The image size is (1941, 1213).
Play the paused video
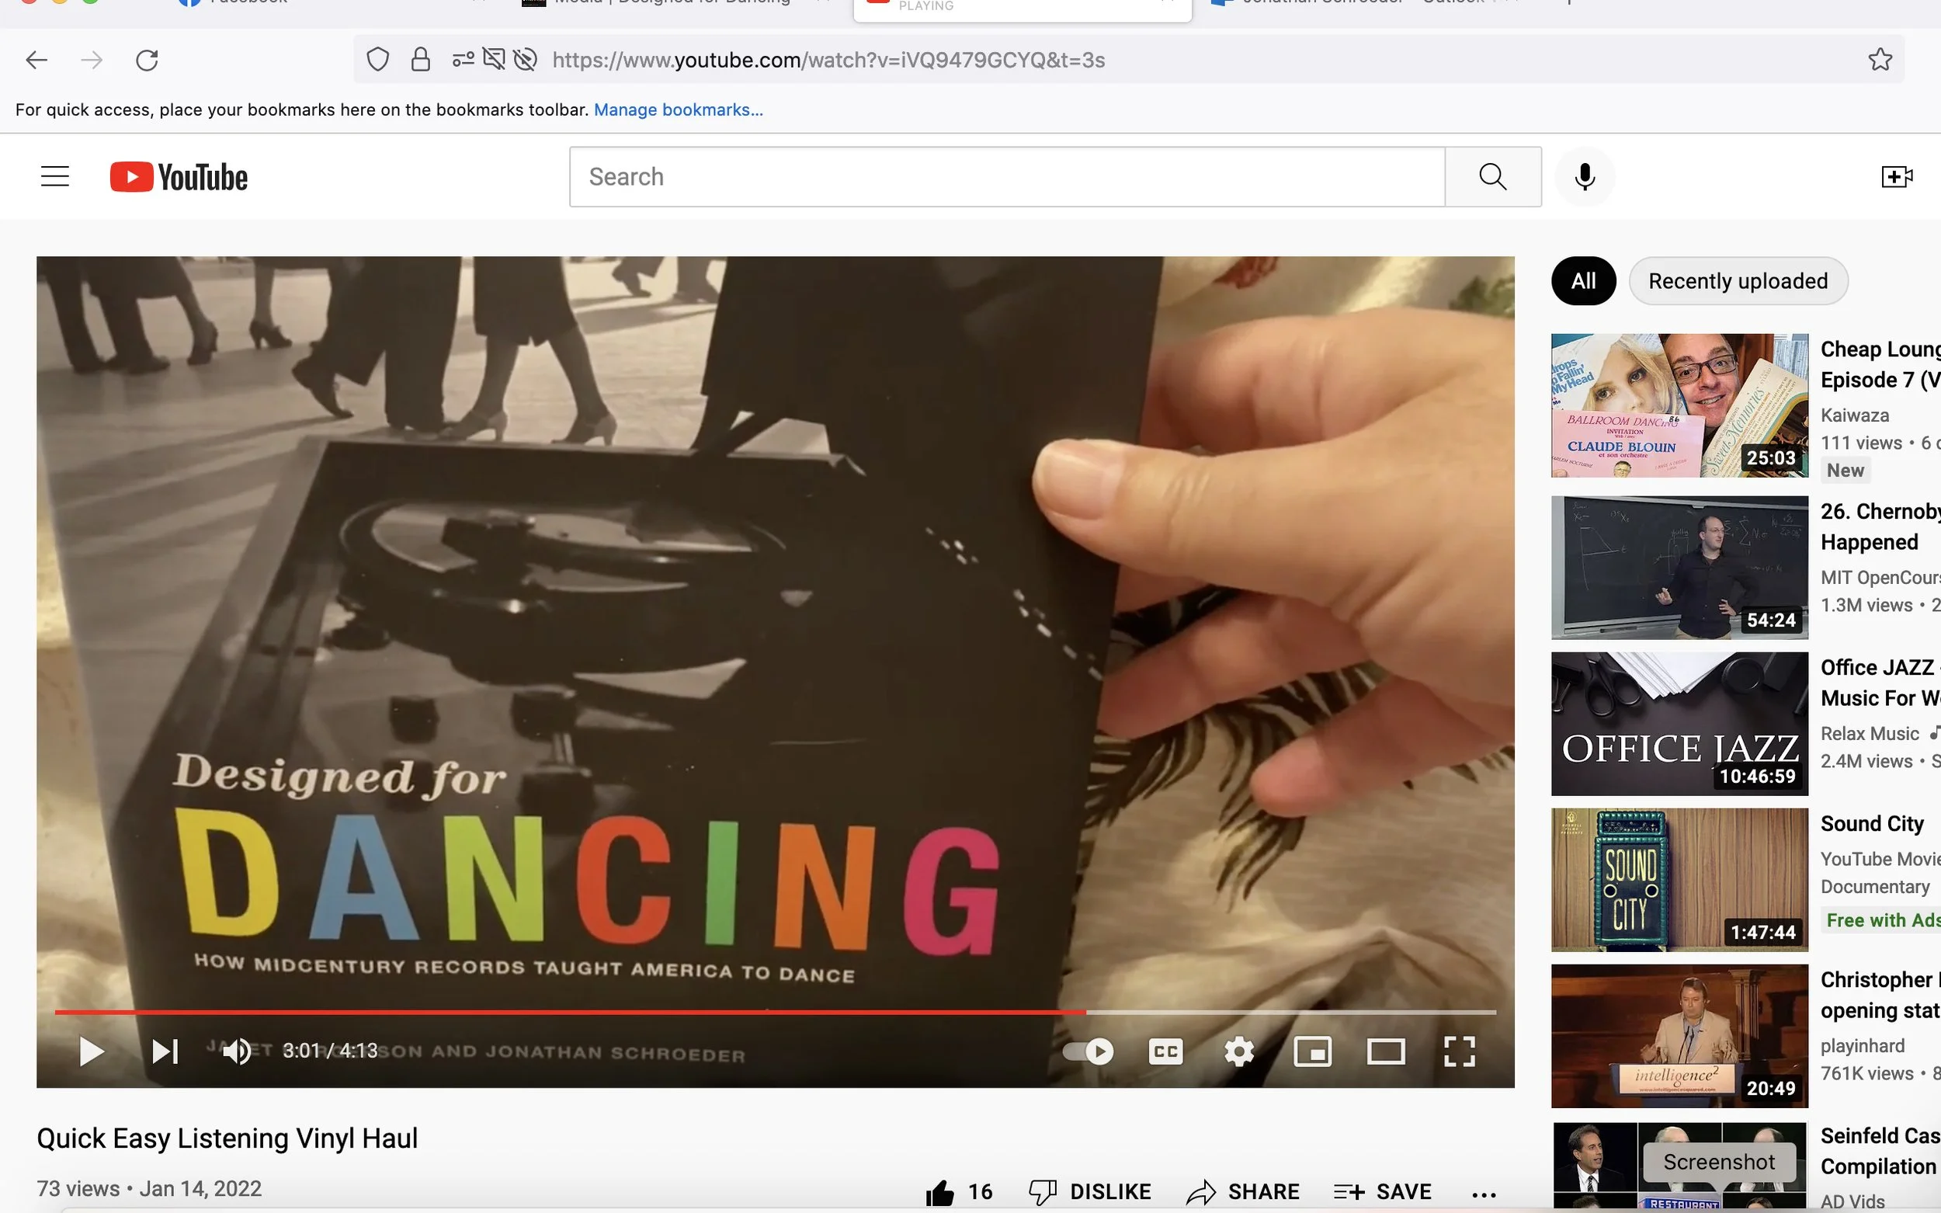pos(92,1051)
